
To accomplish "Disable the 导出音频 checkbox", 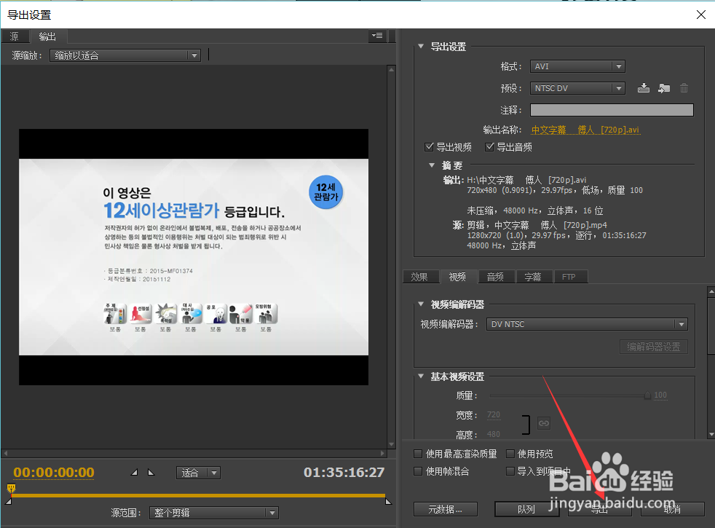I will tap(490, 146).
